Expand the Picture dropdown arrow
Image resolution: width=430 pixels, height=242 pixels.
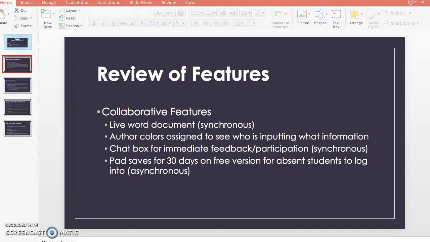tap(309, 14)
